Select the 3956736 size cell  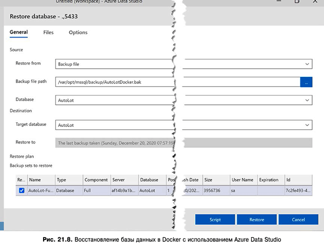(x=216, y=190)
